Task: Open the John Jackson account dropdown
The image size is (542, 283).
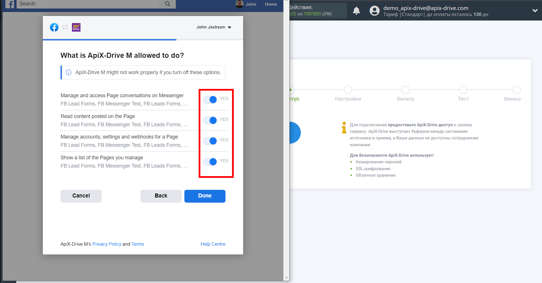Action: tap(214, 27)
